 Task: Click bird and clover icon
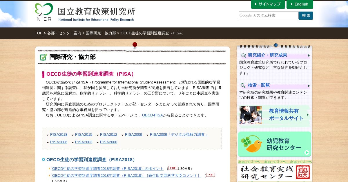(252, 144)
